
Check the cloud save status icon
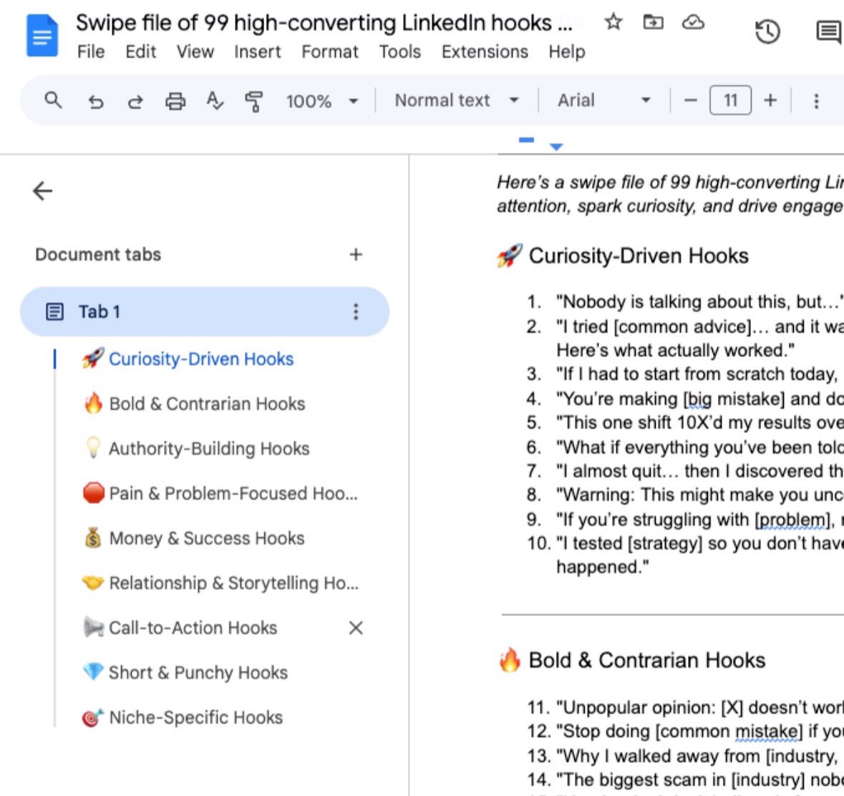693,23
